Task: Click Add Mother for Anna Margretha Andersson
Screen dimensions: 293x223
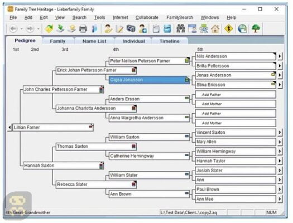Action: pyautogui.click(x=236, y=123)
